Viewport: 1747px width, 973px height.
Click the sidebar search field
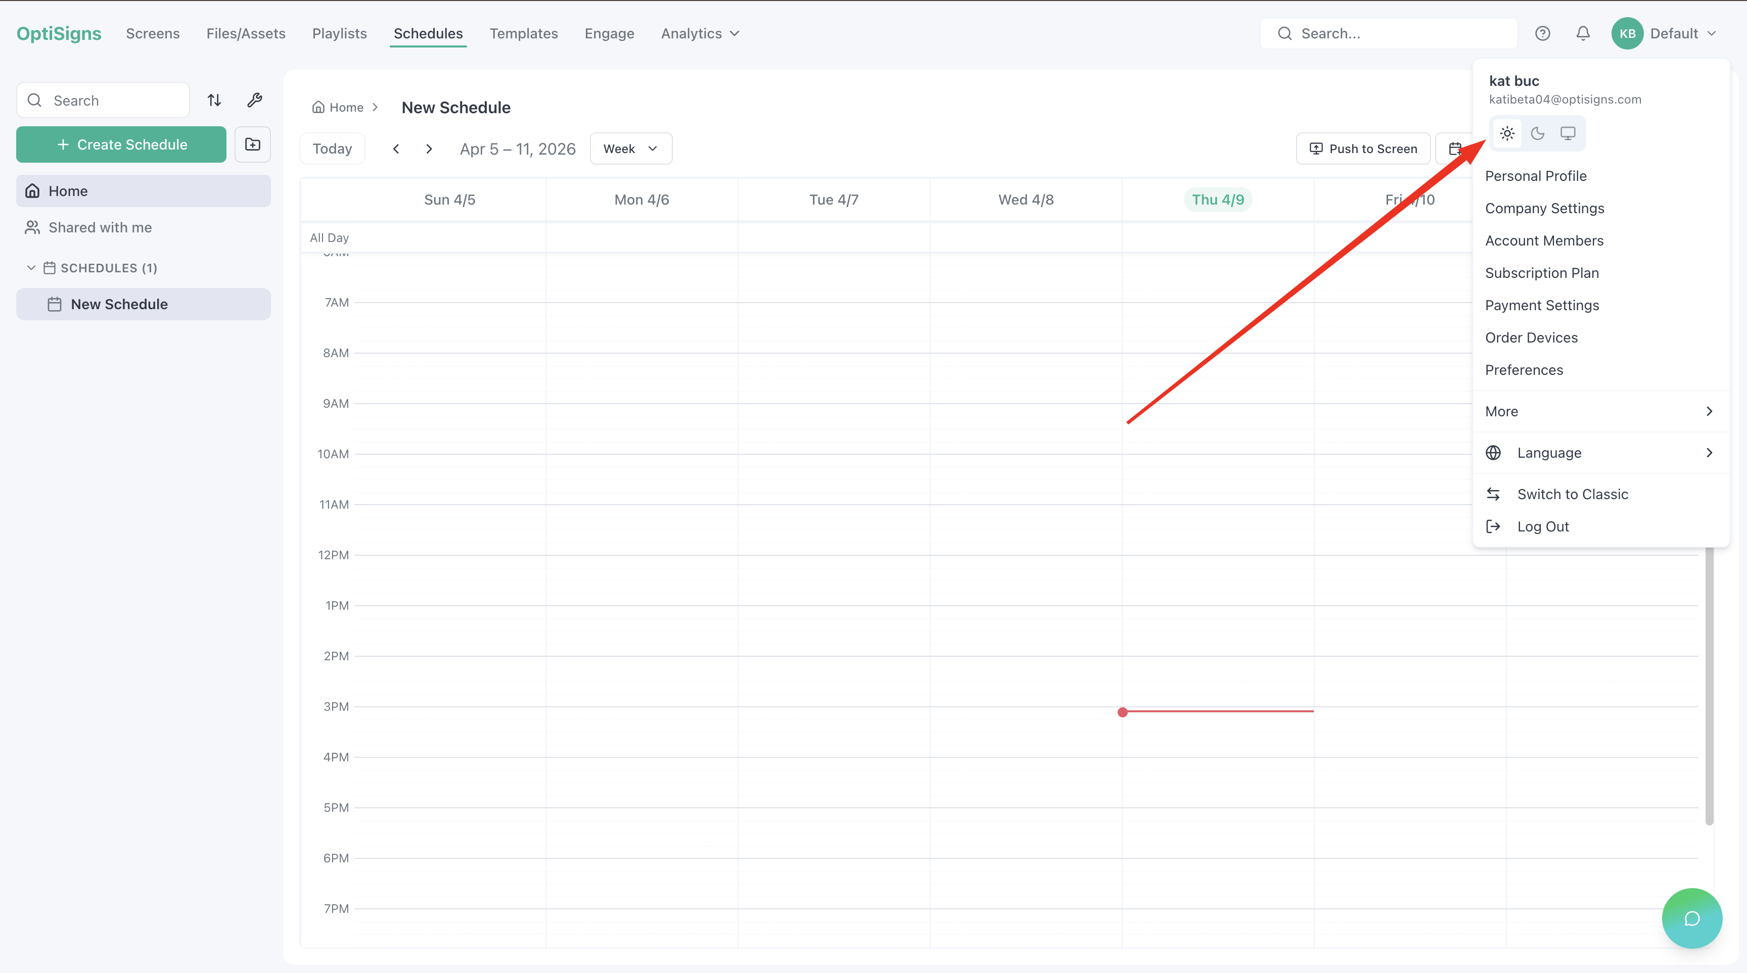103,100
